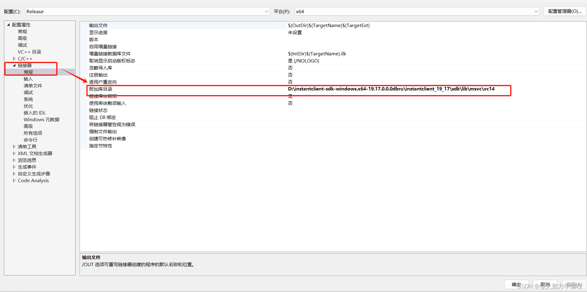The height and width of the screenshot is (292, 587).
Task: Collapse the 链接器 tree node
Action: coord(14,65)
